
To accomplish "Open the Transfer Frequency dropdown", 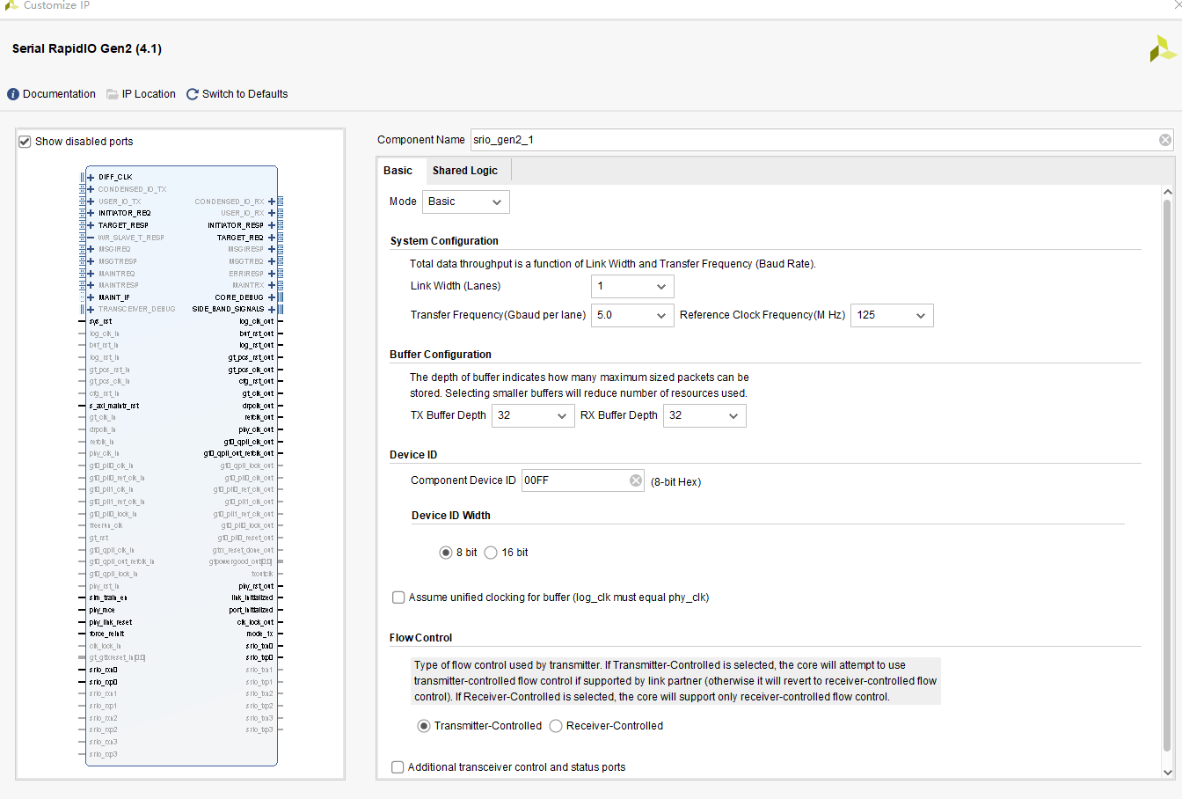I will (x=632, y=315).
